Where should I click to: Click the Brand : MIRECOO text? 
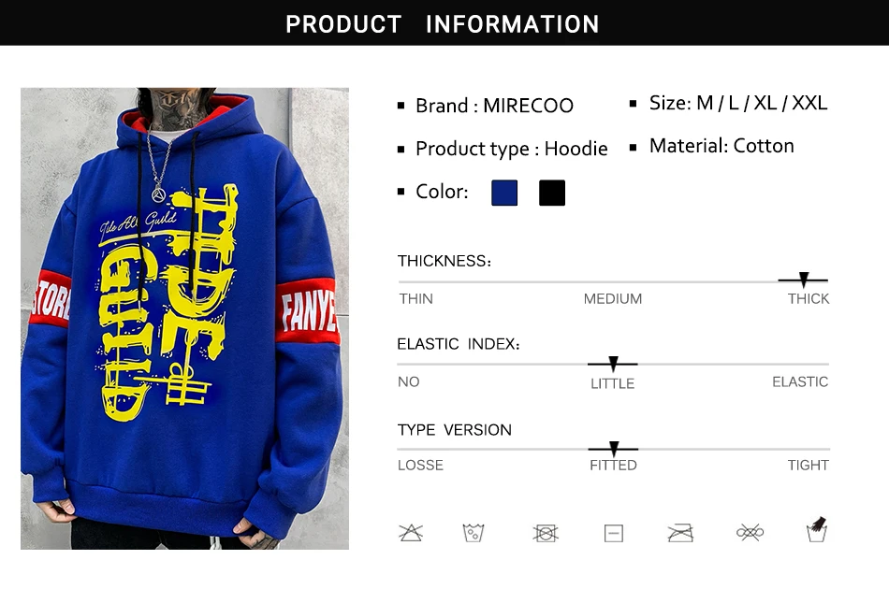coord(494,106)
